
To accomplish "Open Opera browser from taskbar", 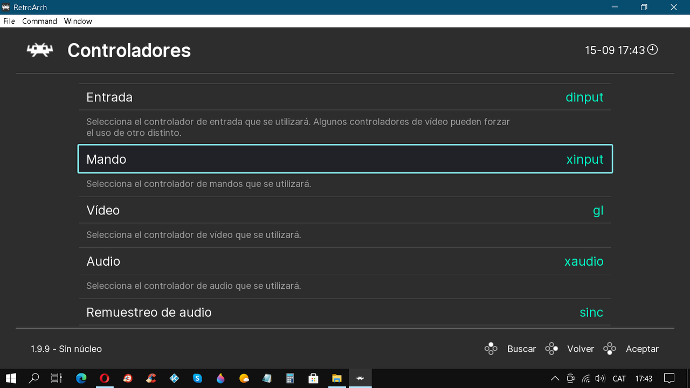I will tap(104, 378).
